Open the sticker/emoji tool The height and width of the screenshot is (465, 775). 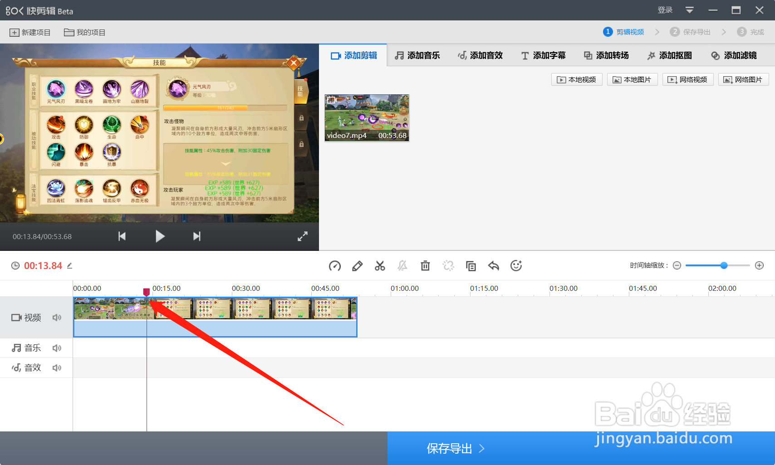(x=516, y=266)
